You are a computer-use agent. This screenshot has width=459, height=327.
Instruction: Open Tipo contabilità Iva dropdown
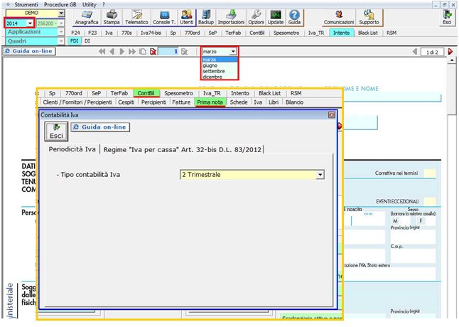pos(320,175)
